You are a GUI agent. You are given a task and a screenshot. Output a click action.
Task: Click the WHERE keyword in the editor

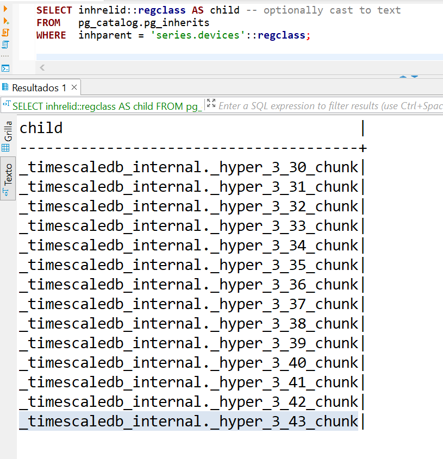click(51, 35)
